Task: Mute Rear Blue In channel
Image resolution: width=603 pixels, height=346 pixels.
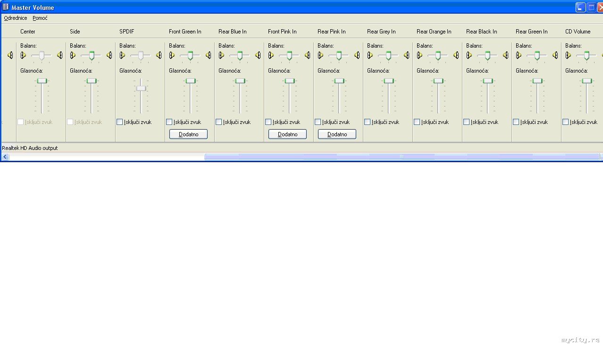Action: [x=219, y=122]
